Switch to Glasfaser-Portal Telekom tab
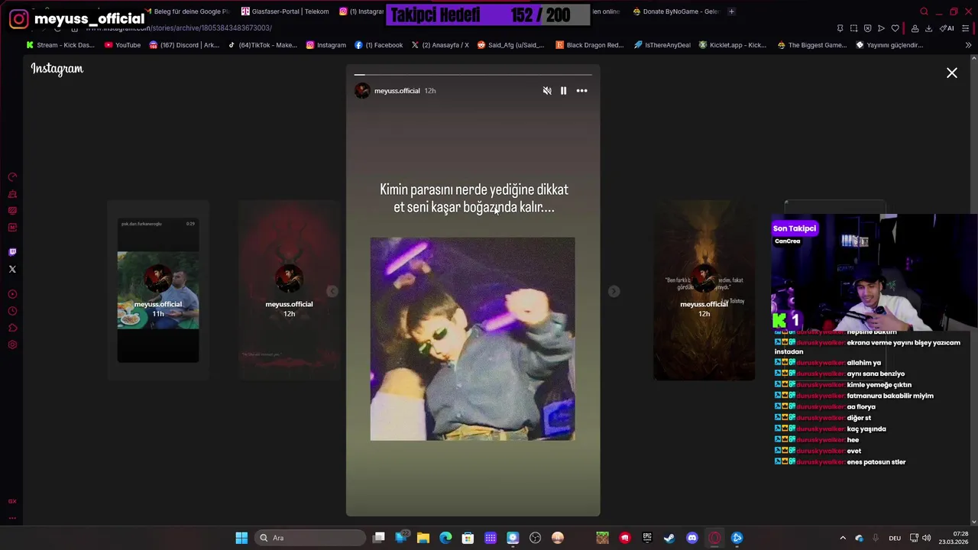Viewport: 978px width, 550px height. coord(285,11)
